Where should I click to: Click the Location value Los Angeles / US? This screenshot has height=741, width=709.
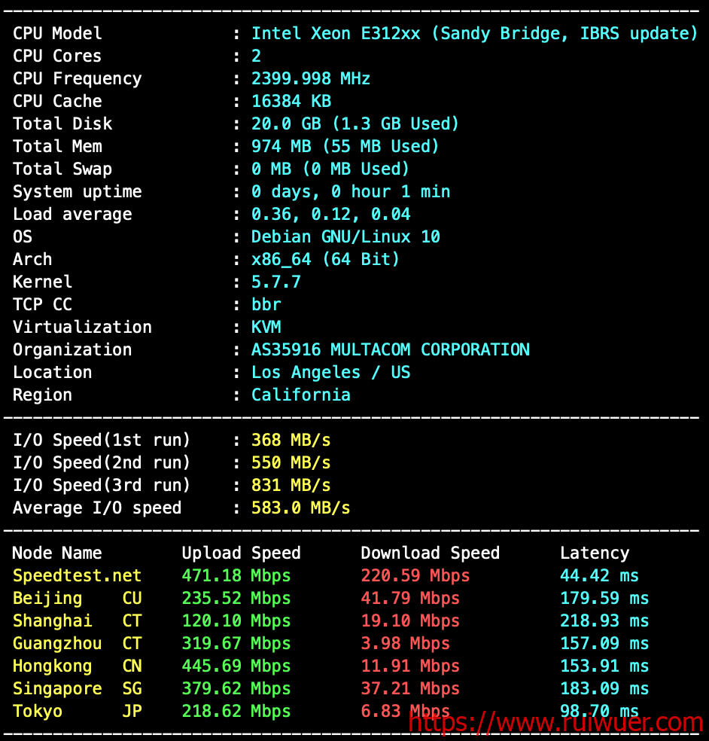330,372
